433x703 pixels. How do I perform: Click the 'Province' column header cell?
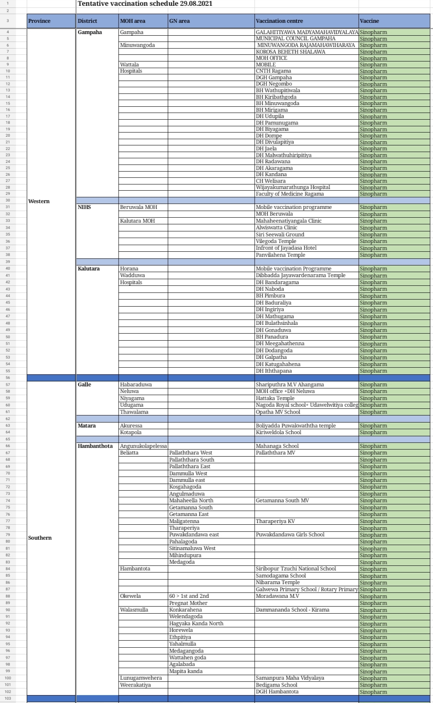(51, 21)
